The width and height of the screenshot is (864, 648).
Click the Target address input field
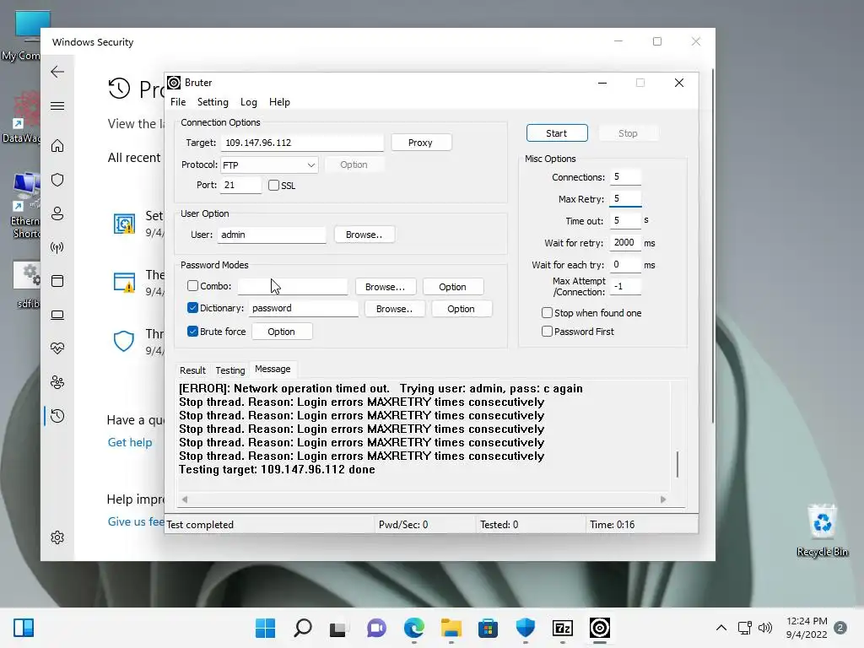click(x=302, y=143)
